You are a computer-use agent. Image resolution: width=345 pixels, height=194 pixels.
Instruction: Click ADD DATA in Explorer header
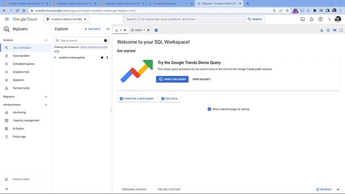point(92,29)
